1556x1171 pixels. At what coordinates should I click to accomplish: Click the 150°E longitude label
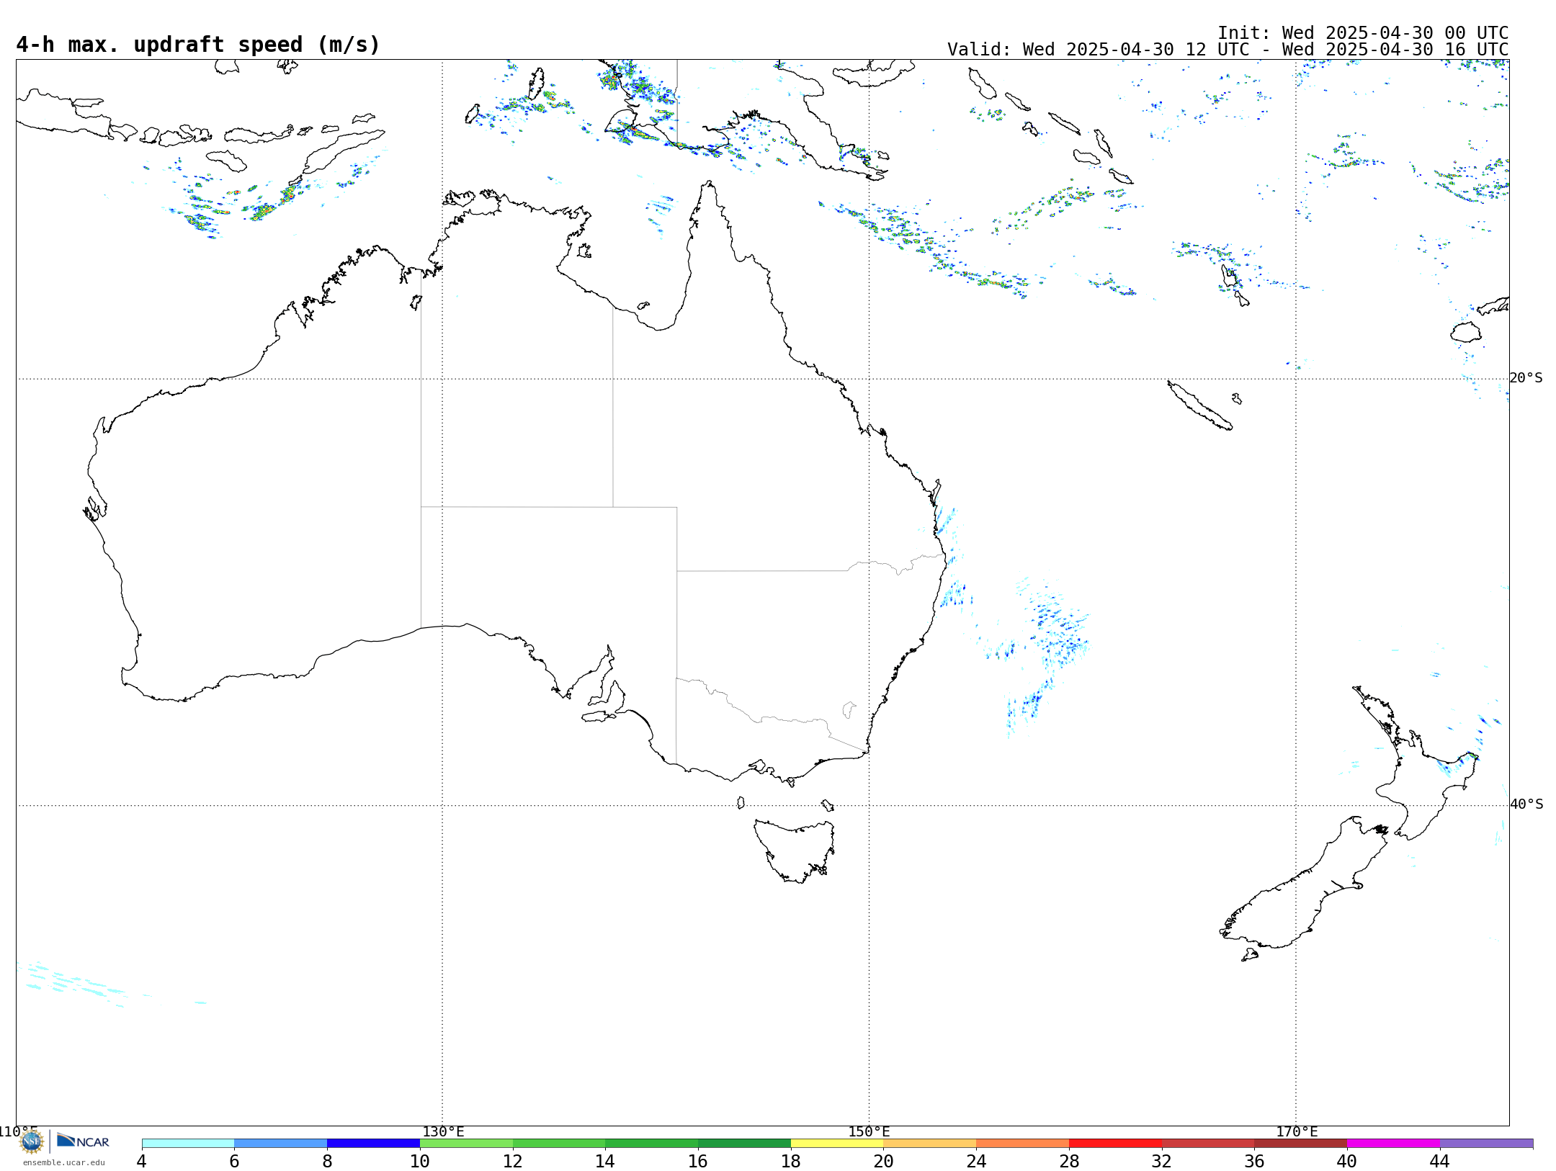tap(869, 1131)
